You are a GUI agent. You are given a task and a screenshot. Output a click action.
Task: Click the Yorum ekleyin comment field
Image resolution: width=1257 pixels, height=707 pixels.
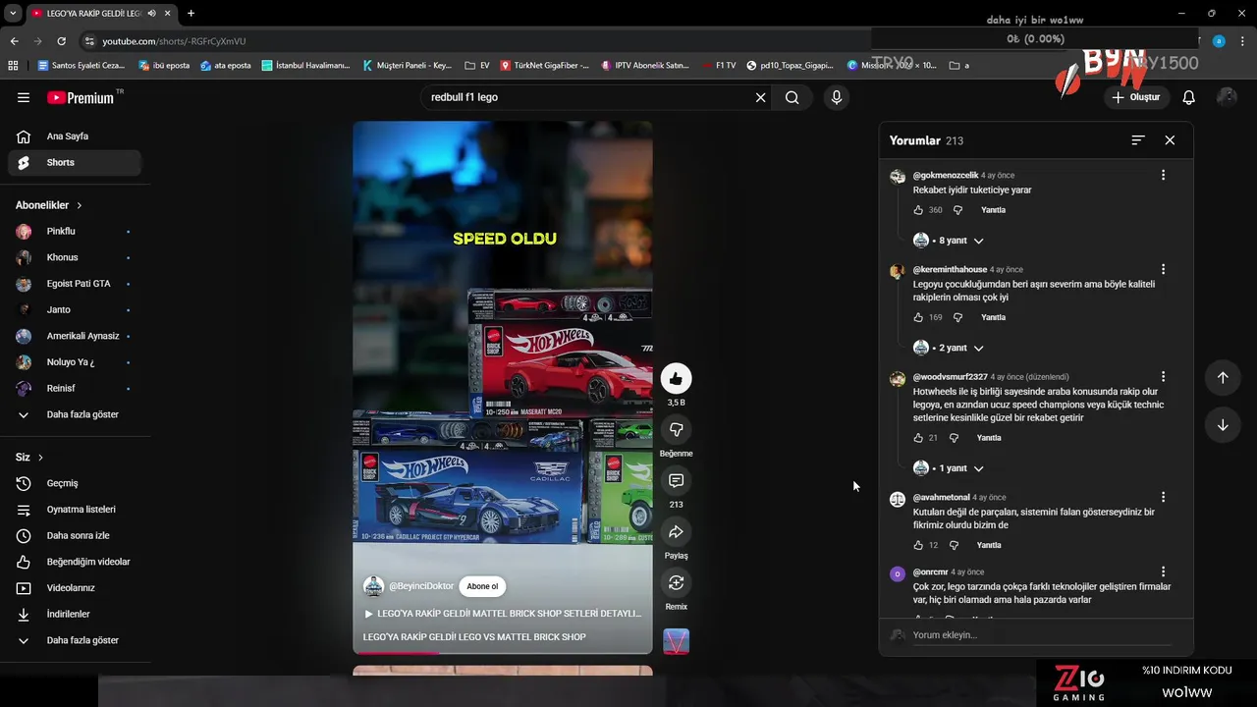click(1041, 635)
